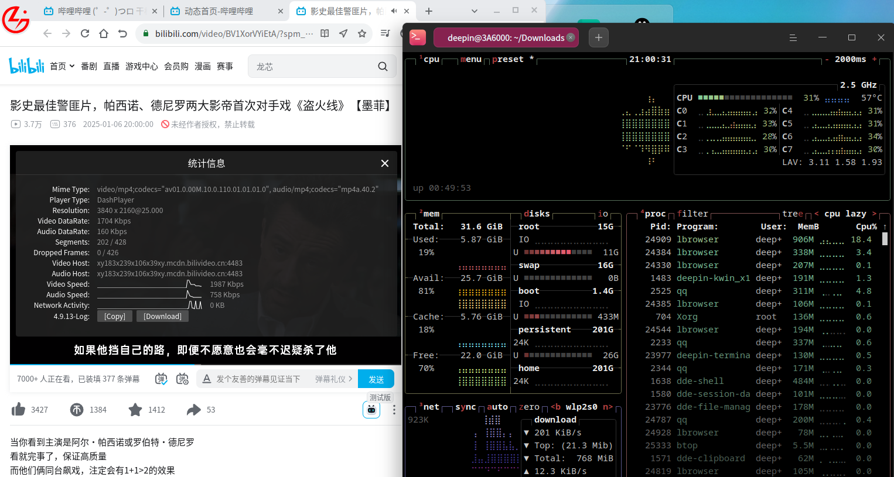Image resolution: width=894 pixels, height=477 pixels.
Task: Click the terminal app icon in its title bar
Action: (x=418, y=37)
